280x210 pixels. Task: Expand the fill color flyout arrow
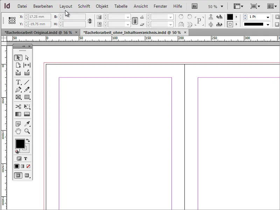point(237,17)
